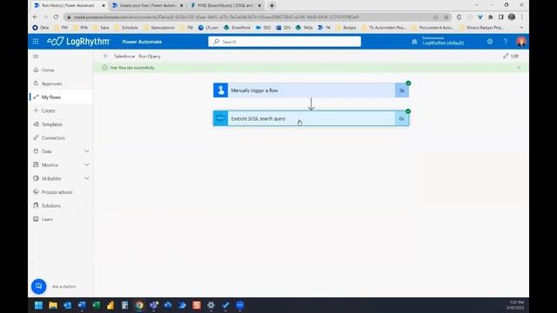The image size is (557, 313).
Task: Click the Power Automate app title
Action: [142, 42]
